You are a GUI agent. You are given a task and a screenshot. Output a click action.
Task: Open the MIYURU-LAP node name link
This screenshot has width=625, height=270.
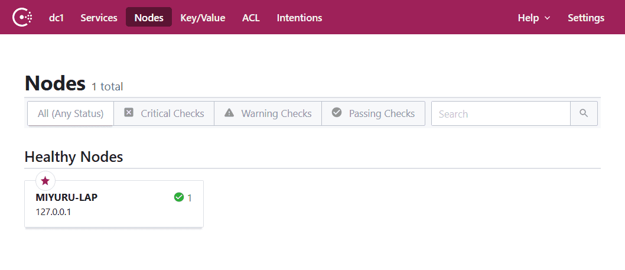click(x=67, y=197)
